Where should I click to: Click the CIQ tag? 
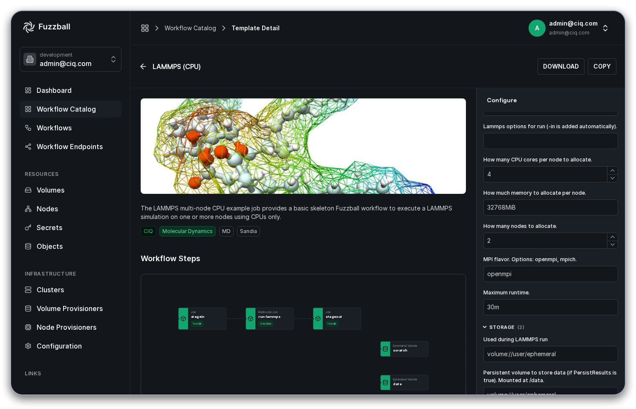pyautogui.click(x=148, y=231)
